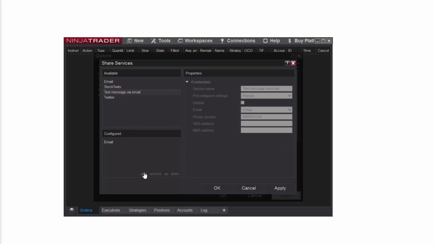Close the Share Services dialog
Screen dimensions: 434x244
pos(293,63)
